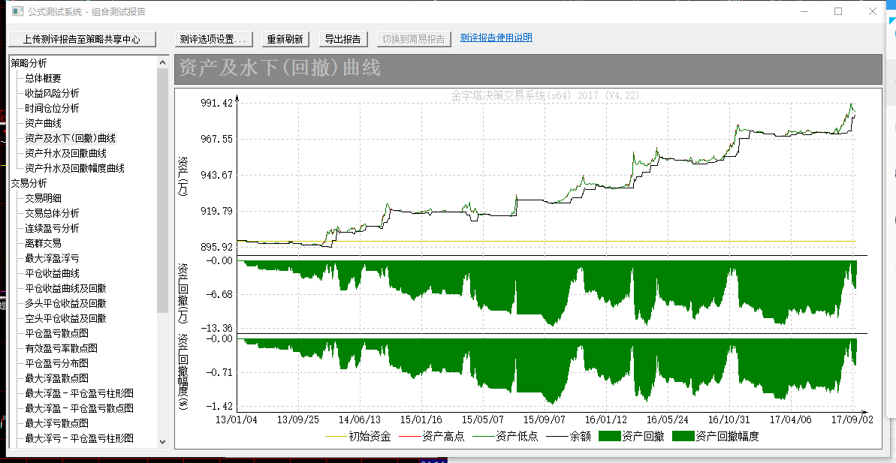Show the 资产曲线 chart
This screenshot has height=463, width=896.
pos(43,123)
